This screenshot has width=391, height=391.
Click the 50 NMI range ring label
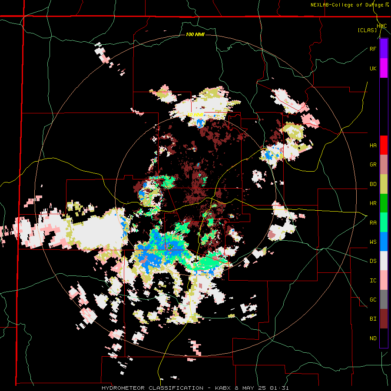click(195, 115)
